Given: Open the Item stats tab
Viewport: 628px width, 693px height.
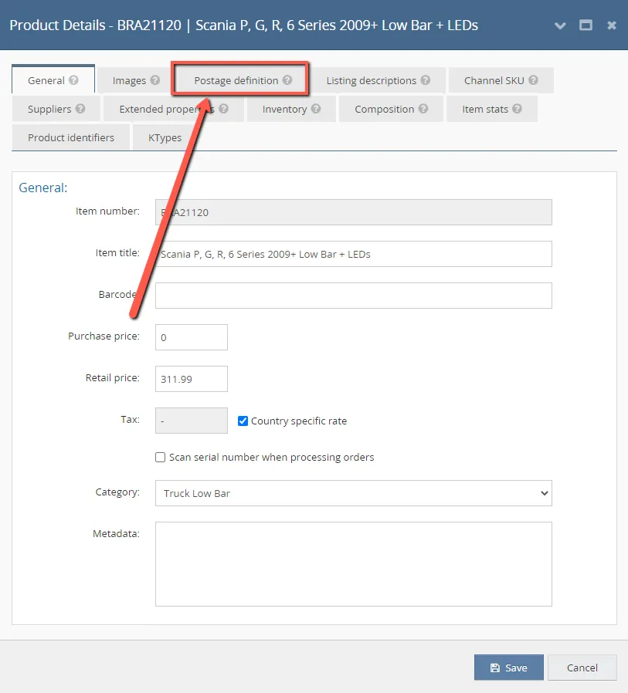Looking at the screenshot, I should click(492, 109).
